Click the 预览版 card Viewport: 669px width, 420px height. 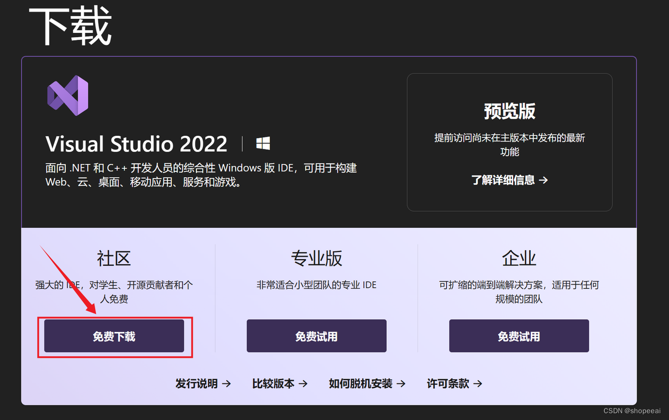(510, 142)
